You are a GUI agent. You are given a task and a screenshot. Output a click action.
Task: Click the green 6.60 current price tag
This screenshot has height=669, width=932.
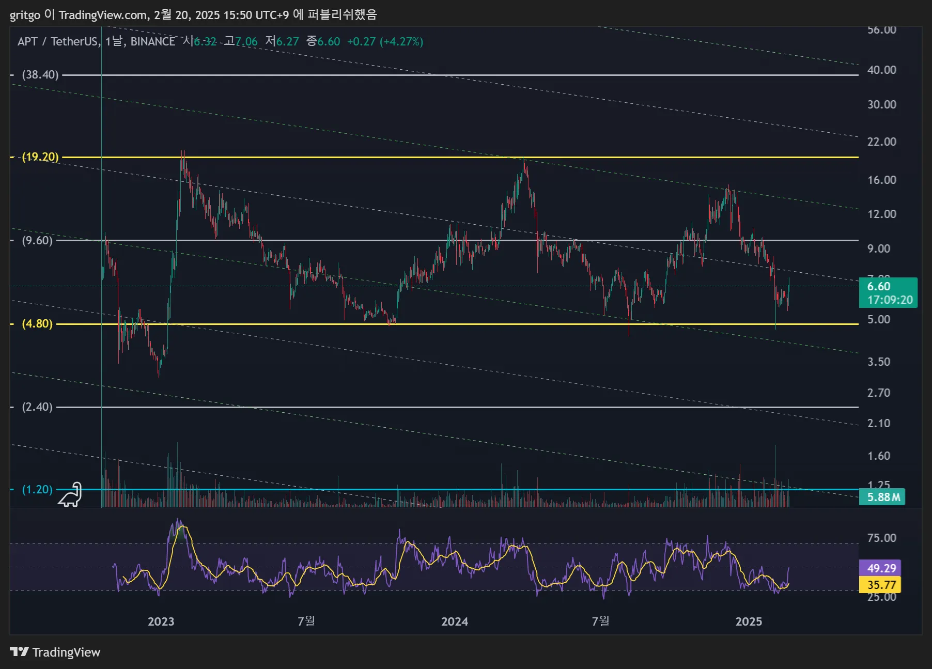click(x=888, y=293)
